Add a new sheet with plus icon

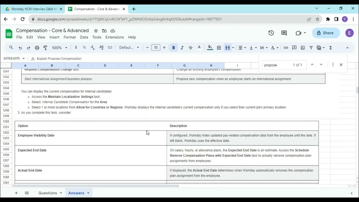[x=16, y=193]
